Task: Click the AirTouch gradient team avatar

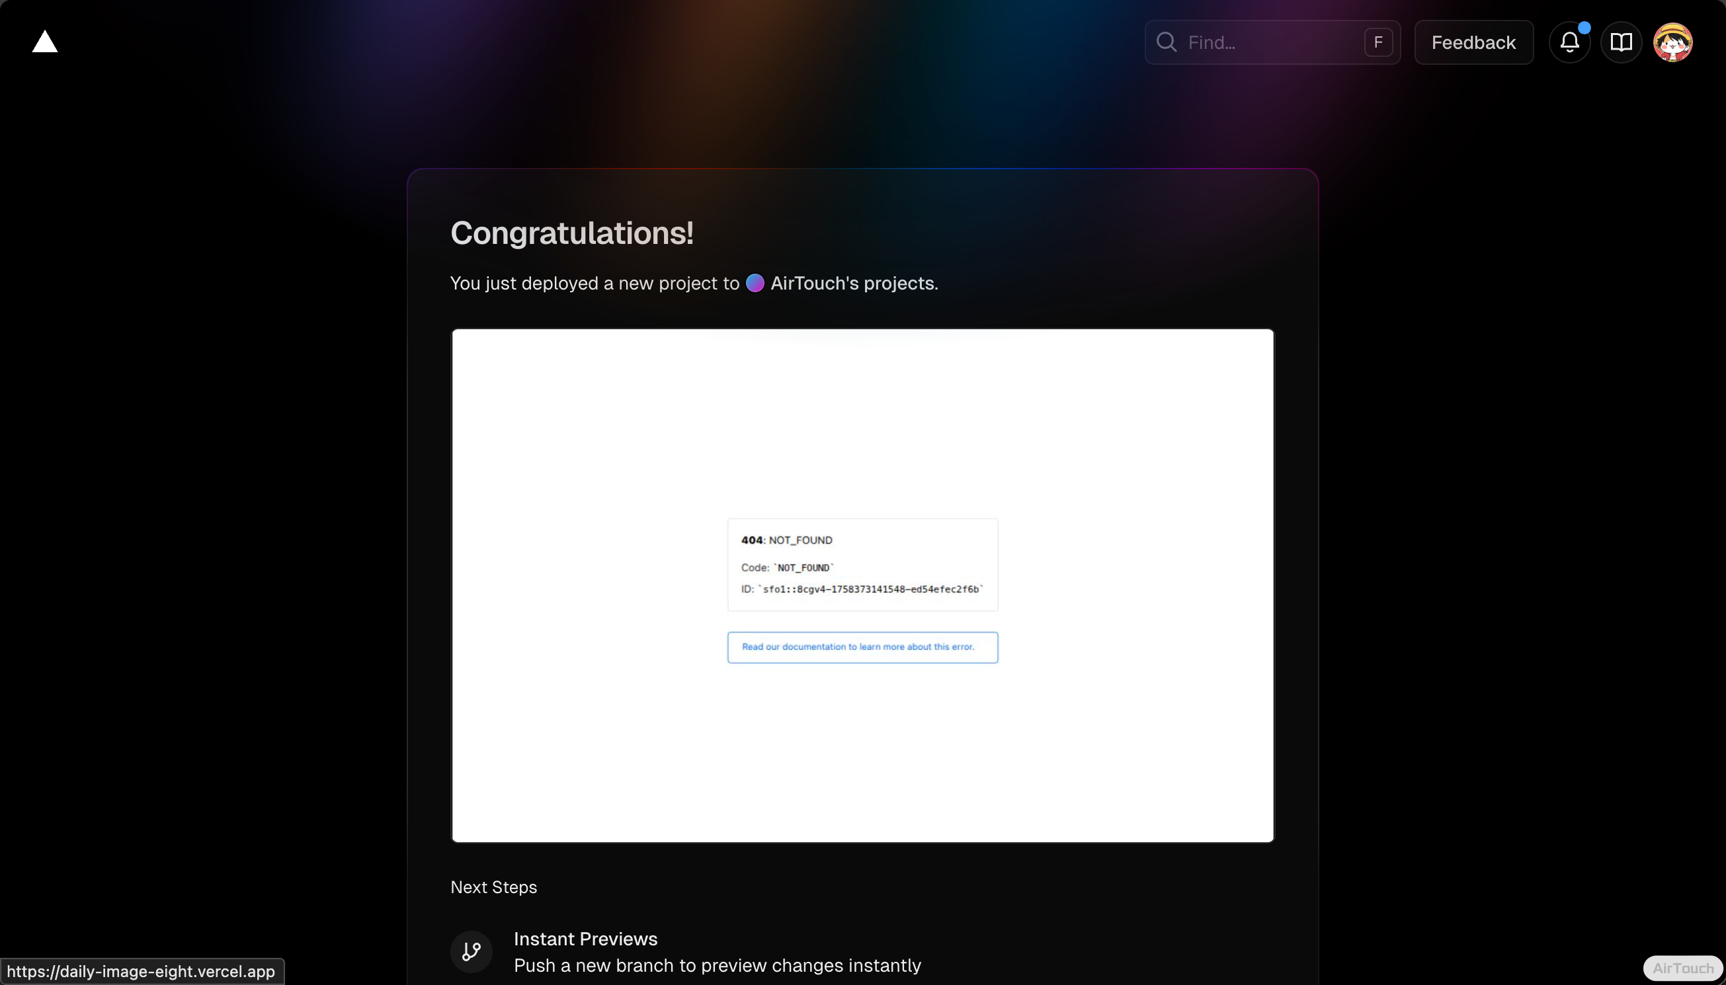Action: point(755,283)
